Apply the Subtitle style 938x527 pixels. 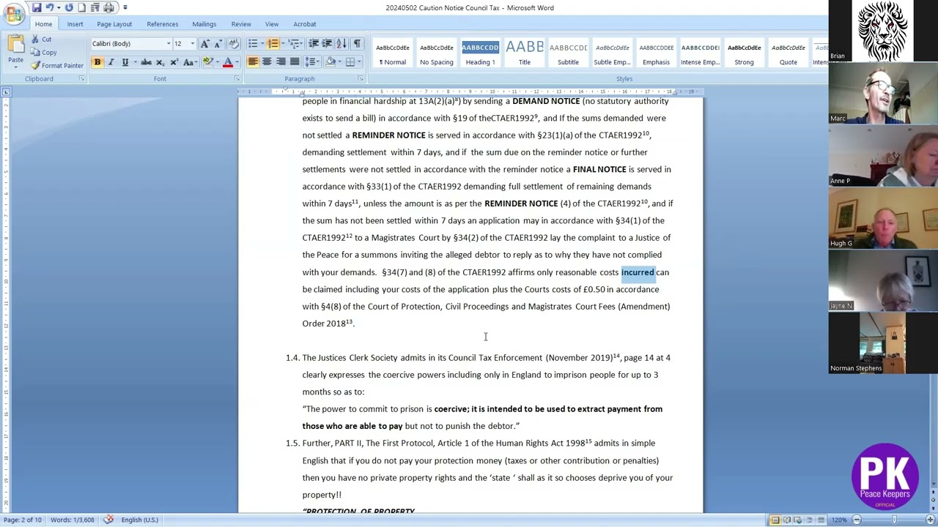pyautogui.click(x=569, y=54)
